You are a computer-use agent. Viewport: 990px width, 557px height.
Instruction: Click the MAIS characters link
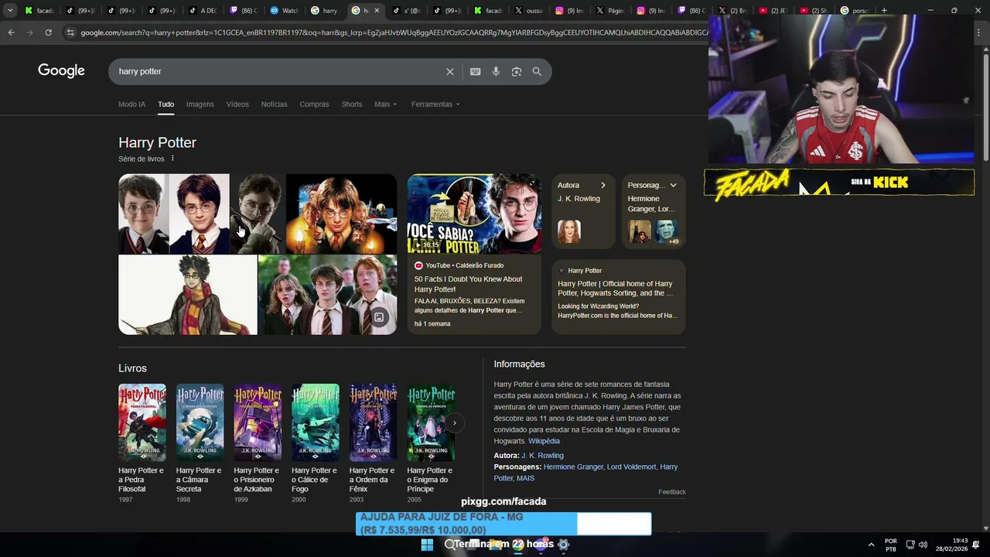tap(525, 478)
